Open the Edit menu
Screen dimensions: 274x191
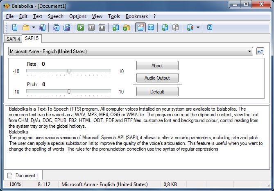(23, 16)
